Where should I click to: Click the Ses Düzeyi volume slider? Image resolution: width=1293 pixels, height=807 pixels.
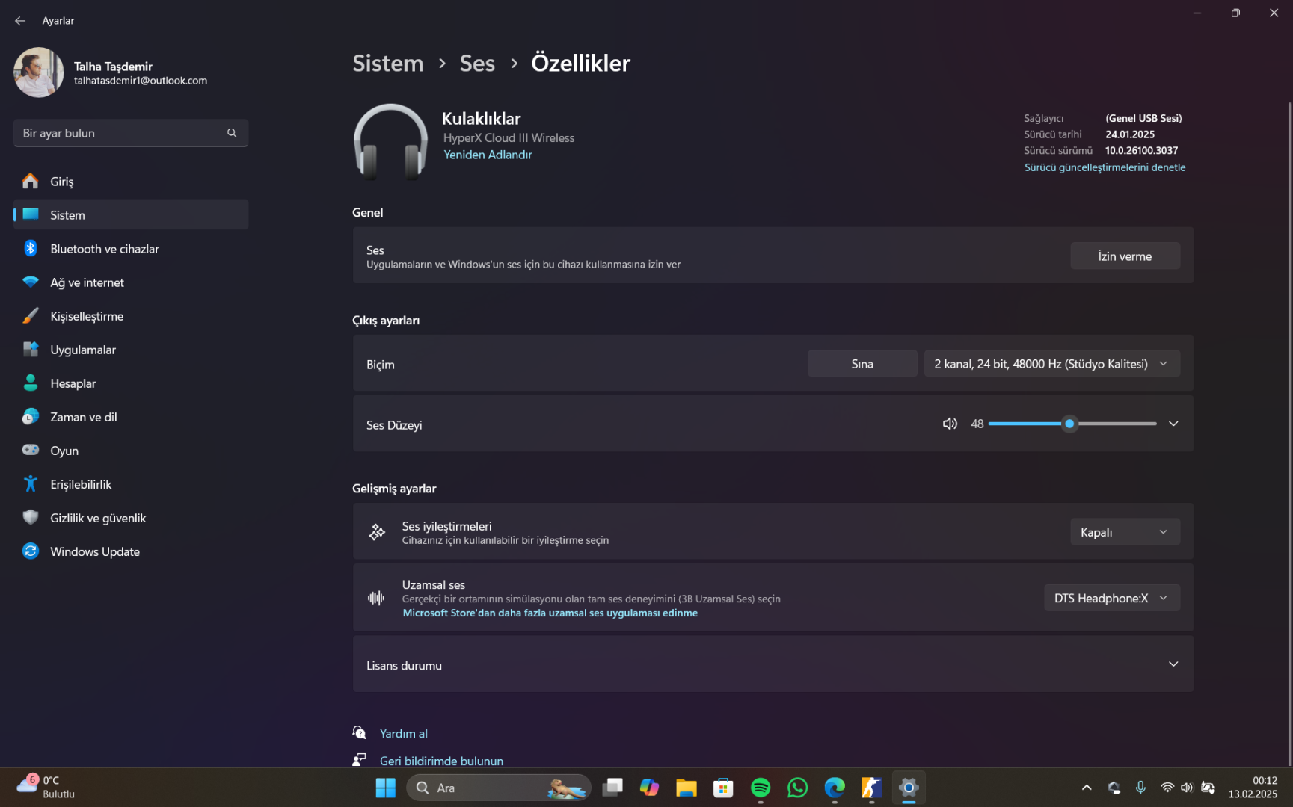[1072, 424]
